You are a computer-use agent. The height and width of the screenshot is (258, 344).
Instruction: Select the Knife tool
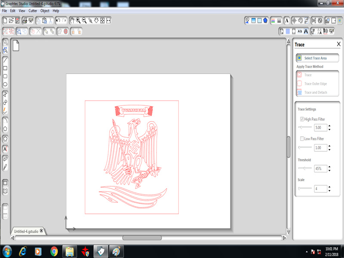click(x=5, y=167)
